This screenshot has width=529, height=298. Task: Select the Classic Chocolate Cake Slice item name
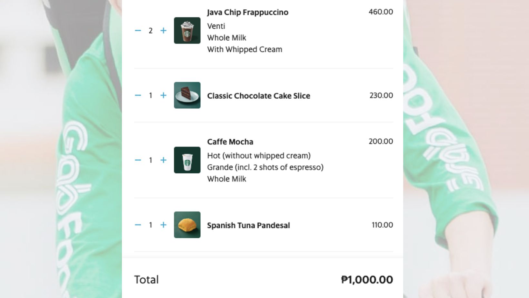tap(259, 95)
